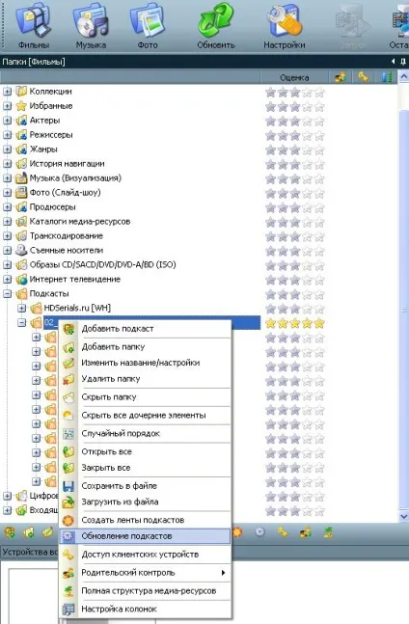Select Скрыть папку in context menu
The image size is (409, 624).
pyautogui.click(x=146, y=396)
